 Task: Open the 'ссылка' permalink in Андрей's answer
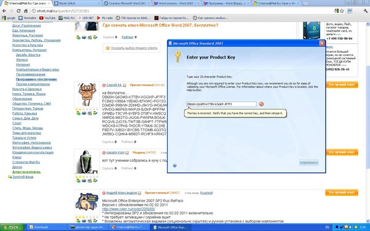pyautogui.click(x=206, y=193)
